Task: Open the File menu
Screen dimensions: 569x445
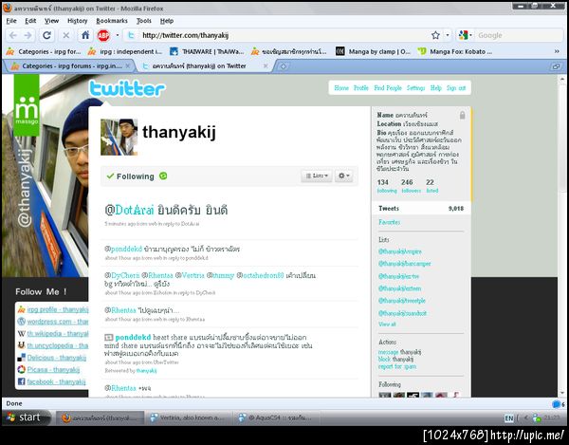Action: 11,21
